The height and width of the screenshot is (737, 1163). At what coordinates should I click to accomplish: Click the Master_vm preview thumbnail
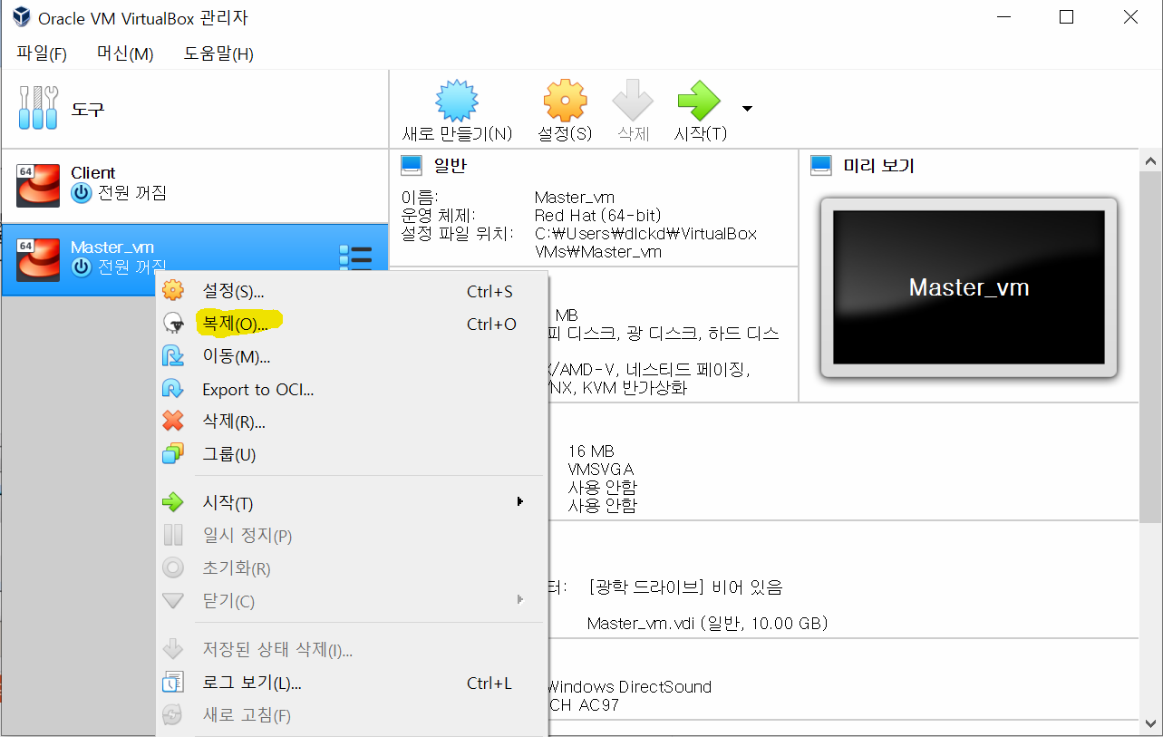(969, 287)
